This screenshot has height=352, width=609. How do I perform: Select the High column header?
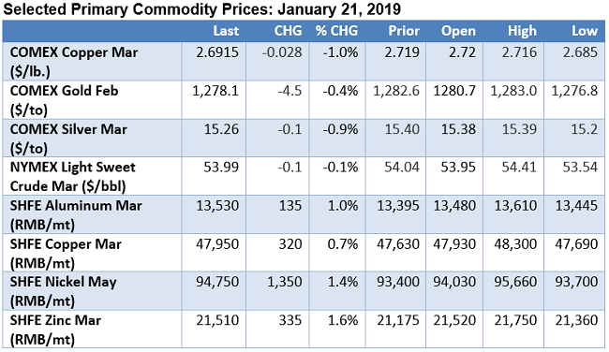(523, 31)
